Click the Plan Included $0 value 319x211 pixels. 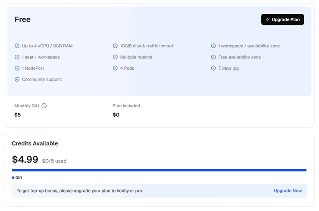(x=116, y=115)
